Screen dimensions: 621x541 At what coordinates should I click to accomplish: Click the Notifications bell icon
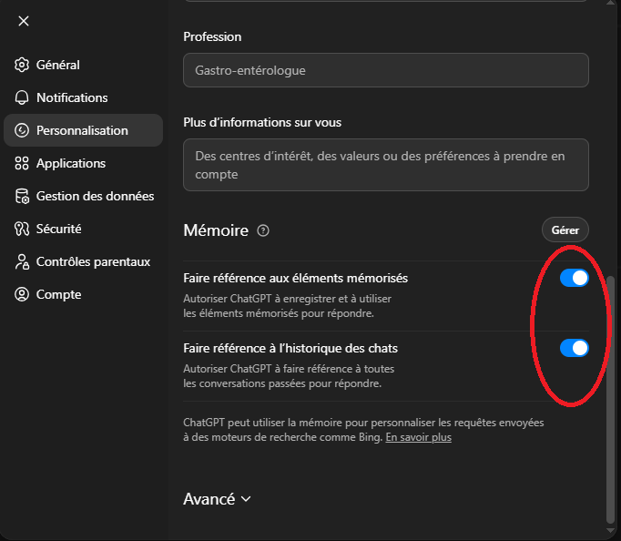[x=22, y=97]
